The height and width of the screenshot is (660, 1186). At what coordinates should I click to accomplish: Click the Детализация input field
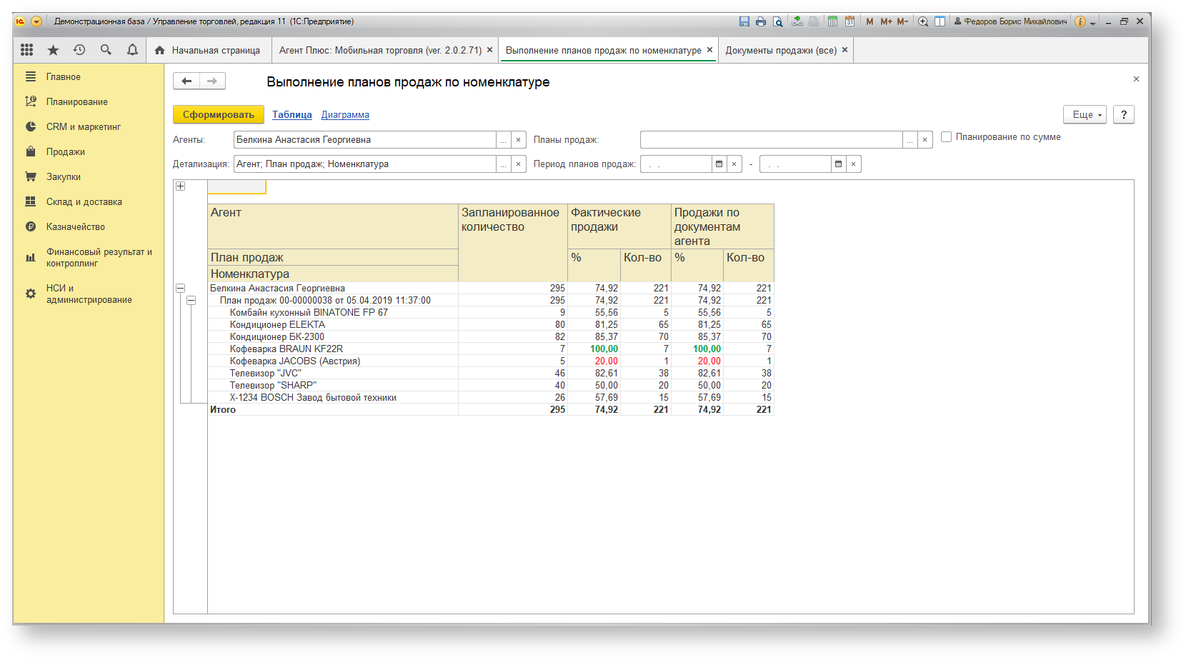pyautogui.click(x=364, y=164)
